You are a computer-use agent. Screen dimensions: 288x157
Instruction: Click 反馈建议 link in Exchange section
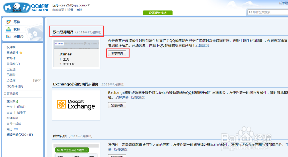click(138, 98)
